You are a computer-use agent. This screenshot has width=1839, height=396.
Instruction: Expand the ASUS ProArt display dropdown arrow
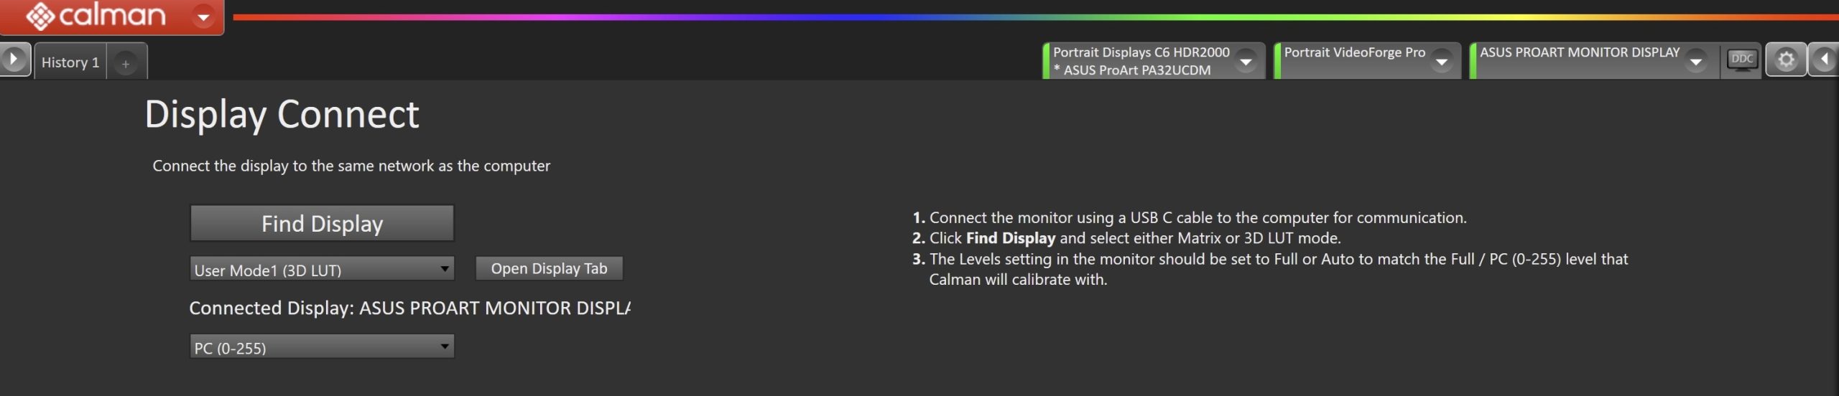click(x=1695, y=62)
